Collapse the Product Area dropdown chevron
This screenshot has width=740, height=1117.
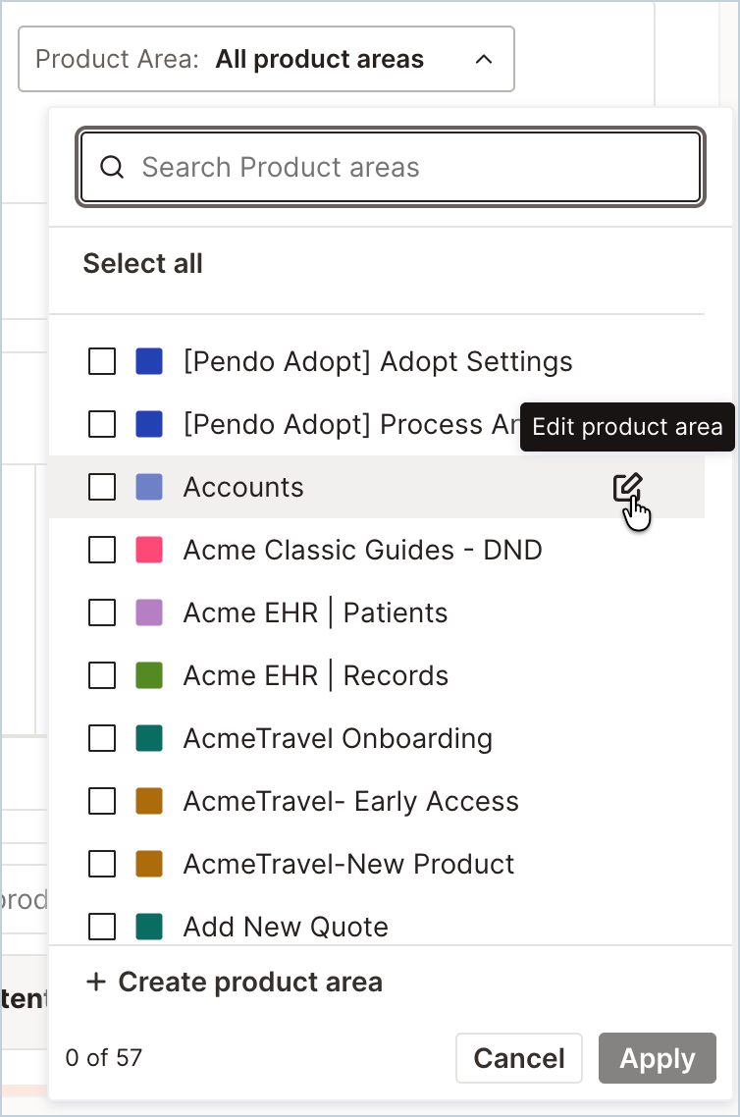484,59
